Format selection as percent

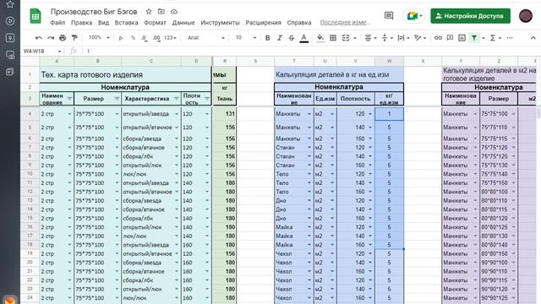click(133, 37)
